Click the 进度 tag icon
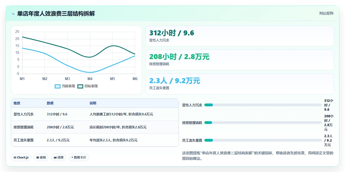 click(x=55, y=157)
